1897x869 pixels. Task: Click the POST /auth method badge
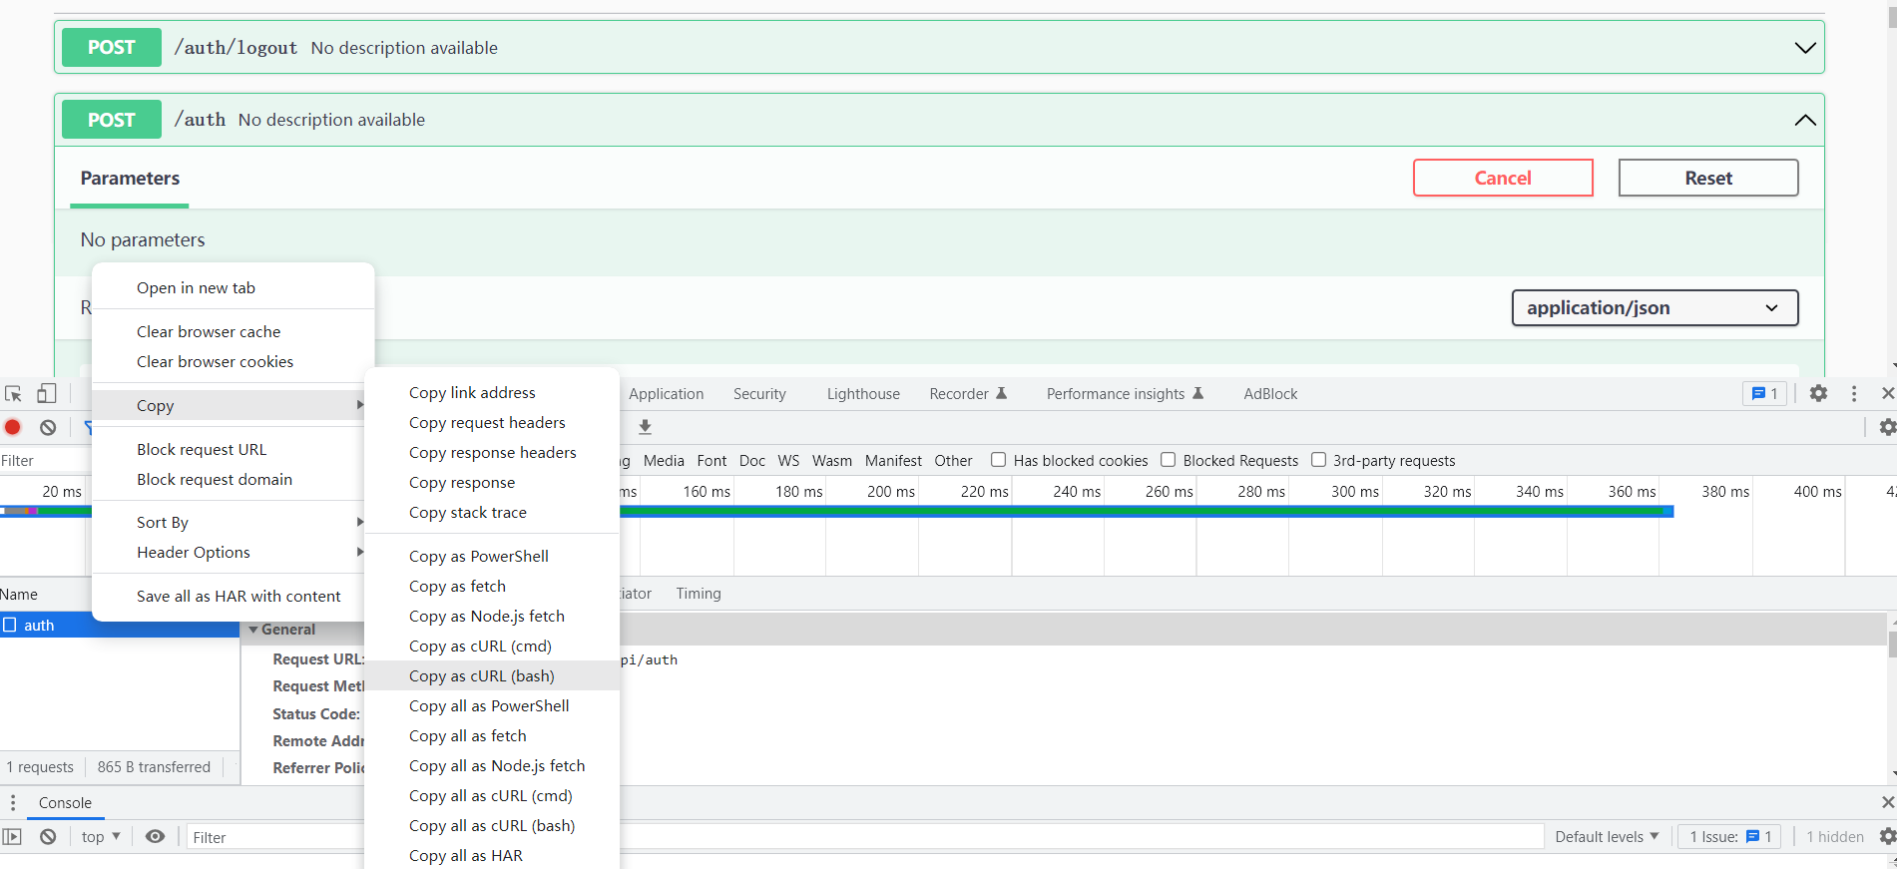coord(112,120)
